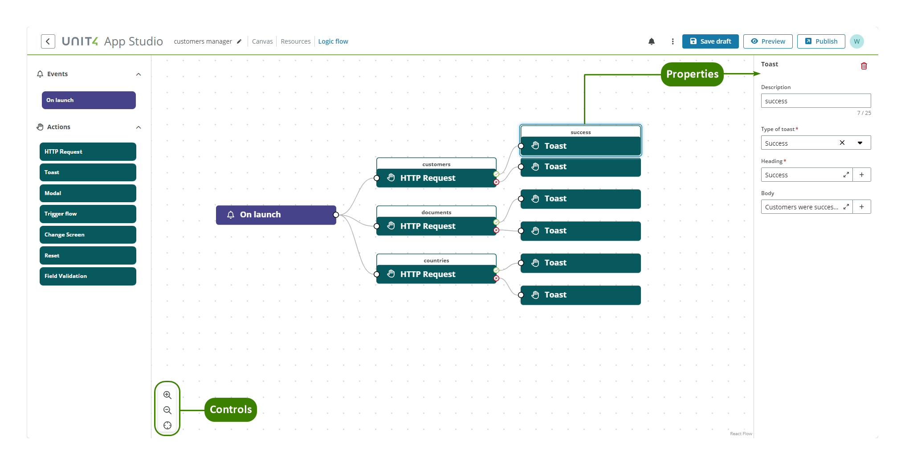Click inside the Description input field
The height and width of the screenshot is (465, 905).
coord(815,101)
